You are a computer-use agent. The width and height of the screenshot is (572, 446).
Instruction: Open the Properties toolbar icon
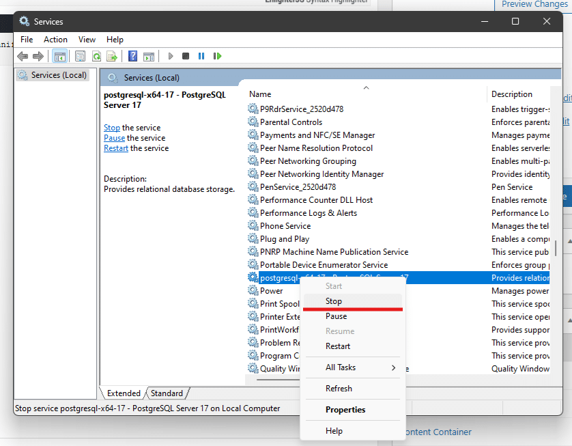point(80,56)
